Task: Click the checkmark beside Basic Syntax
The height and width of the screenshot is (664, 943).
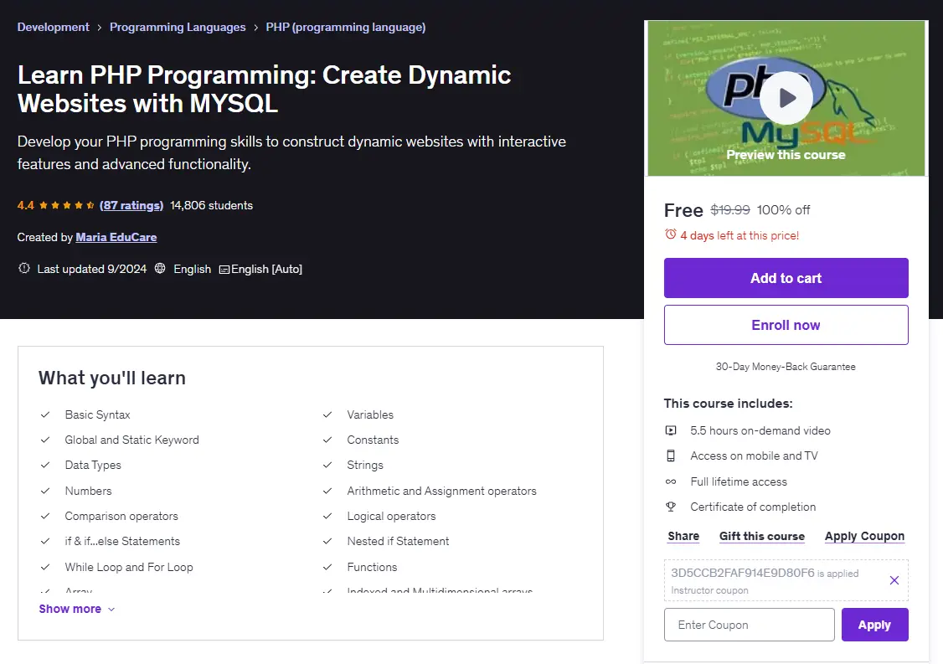Action: [45, 414]
